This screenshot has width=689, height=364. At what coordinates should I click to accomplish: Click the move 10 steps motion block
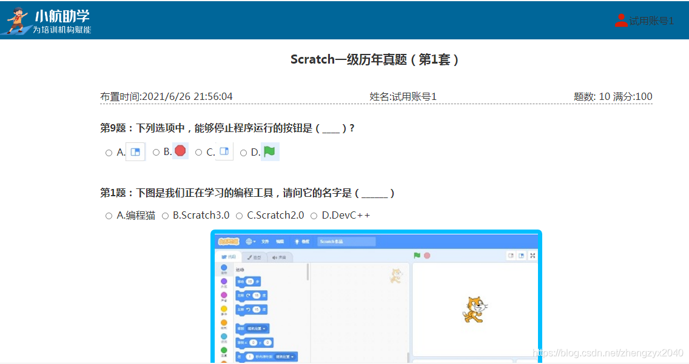(248, 282)
